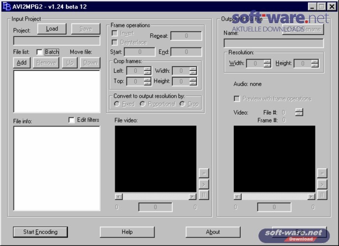The image size is (339, 246).
Task: Click the File info box
Action: click(x=57, y=169)
